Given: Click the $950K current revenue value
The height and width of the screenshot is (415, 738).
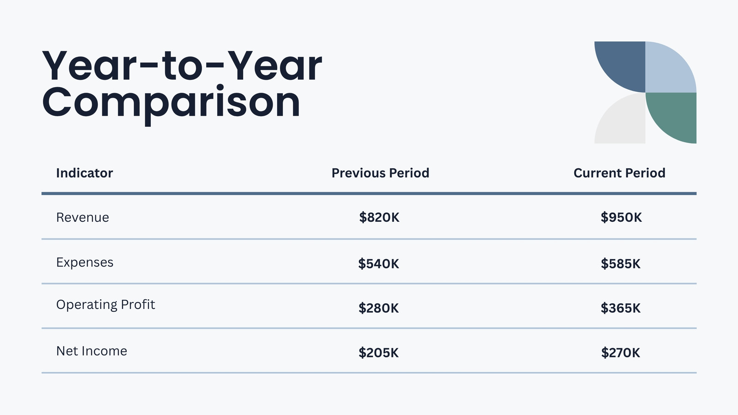Looking at the screenshot, I should click(621, 217).
